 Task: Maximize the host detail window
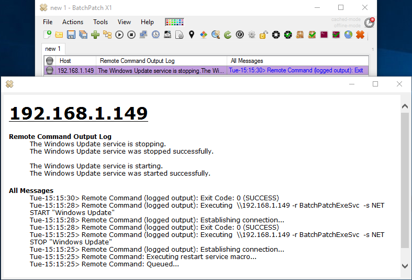(x=375, y=84)
